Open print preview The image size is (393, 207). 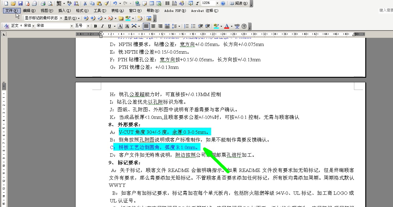pos(50,3)
